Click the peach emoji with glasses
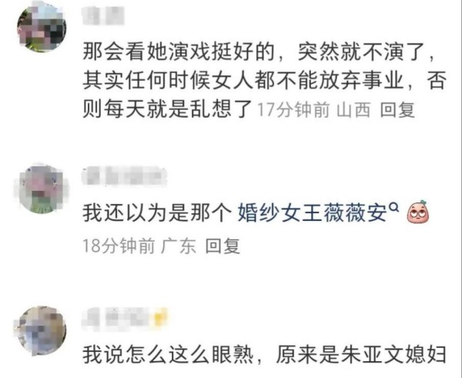Screen dimensions: 462x378 tap(418, 212)
